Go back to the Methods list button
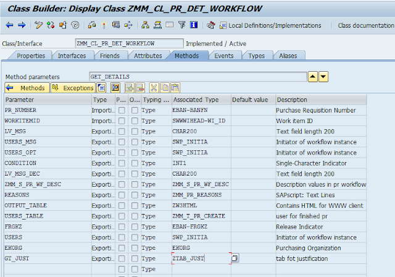Image resolution: width=395 pixels, height=277 pixels. tap(27, 88)
